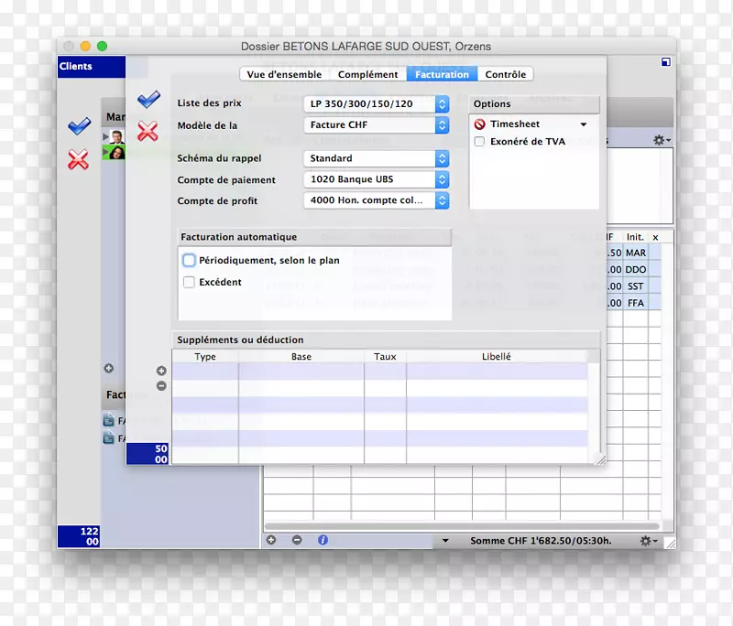Viewport: 733px width, 626px height.
Task: Click the red prohibited icon beside Timesheet
Action: tap(479, 124)
